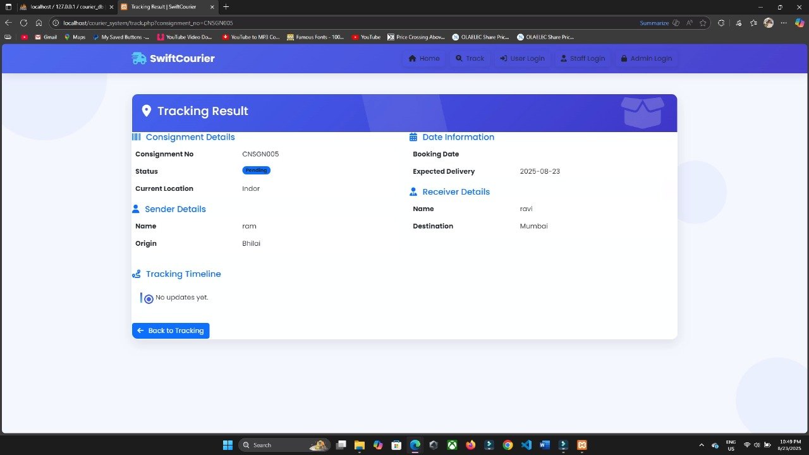Click the map pin icon beside Tracking Result
809x455 pixels.
[147, 111]
